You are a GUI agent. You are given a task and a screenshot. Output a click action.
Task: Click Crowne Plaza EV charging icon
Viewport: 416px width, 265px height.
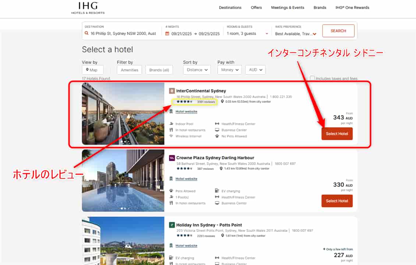[x=217, y=191]
